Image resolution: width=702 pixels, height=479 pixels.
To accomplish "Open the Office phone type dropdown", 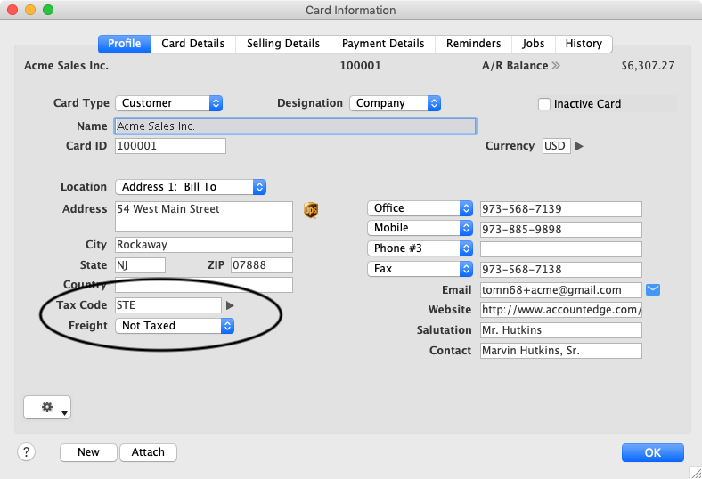I will pos(420,208).
